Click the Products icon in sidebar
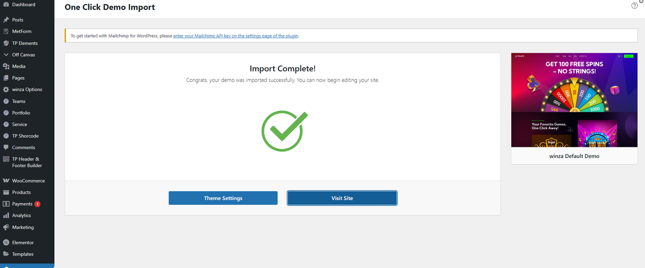 tap(6, 192)
